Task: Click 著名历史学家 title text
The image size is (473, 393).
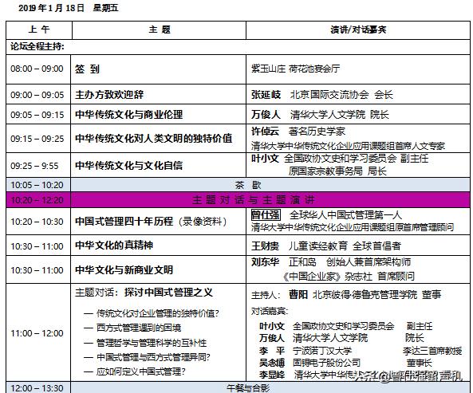Action: tap(317, 131)
